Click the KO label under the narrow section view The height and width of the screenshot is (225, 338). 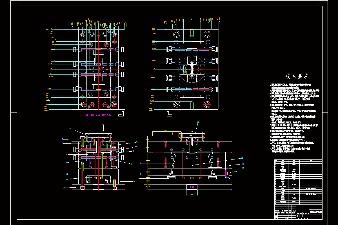point(99,187)
